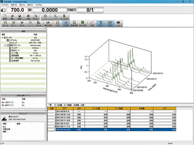Switch to 等高線図 contour view
This screenshot has width=194, height=145.
[x=74, y=24]
